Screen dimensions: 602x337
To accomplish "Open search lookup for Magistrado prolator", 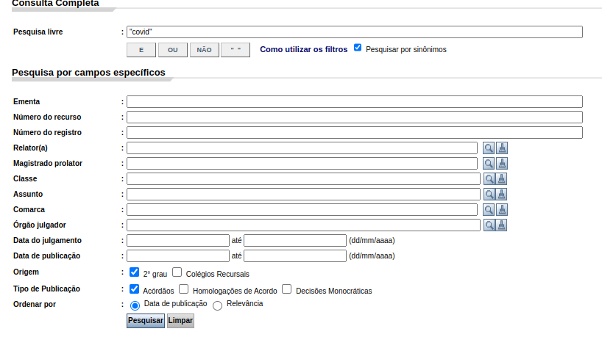I will click(x=489, y=164).
